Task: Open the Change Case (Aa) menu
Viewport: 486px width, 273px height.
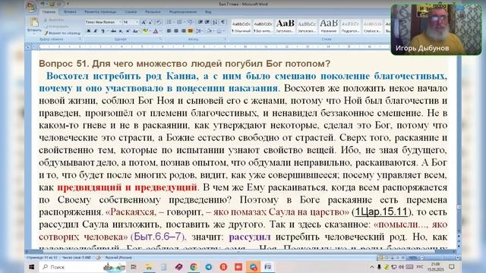Action: (135, 31)
